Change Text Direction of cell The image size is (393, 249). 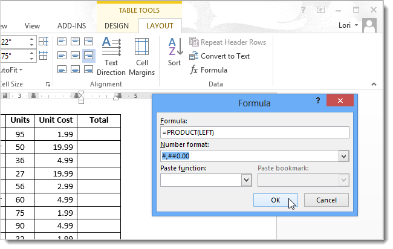click(x=111, y=56)
